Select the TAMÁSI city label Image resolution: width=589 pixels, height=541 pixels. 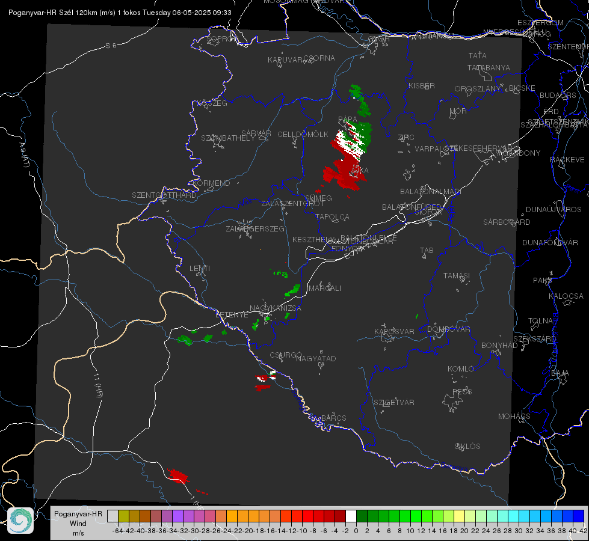tap(457, 276)
